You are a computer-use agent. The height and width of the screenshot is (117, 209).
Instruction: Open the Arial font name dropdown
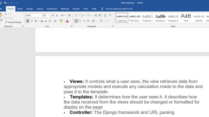42,16
